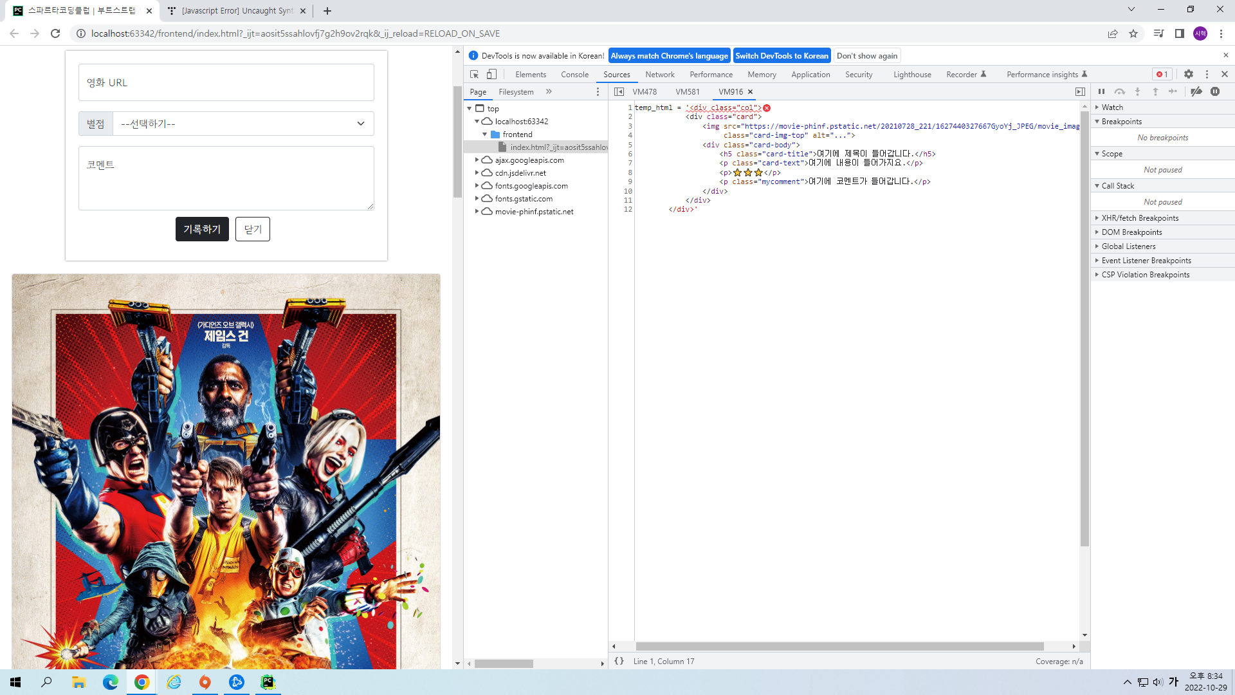The width and height of the screenshot is (1235, 695).
Task: Open a new browser tab
Action: (x=327, y=11)
